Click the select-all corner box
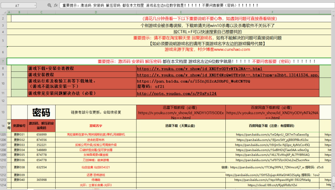Image resolution: width=335 pixels, height=190 pixels. point(3,12)
